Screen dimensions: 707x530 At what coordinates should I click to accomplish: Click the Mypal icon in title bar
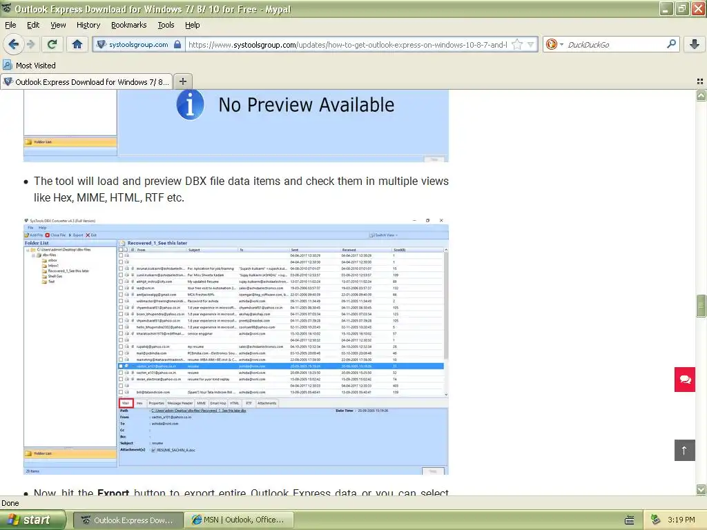click(7, 8)
